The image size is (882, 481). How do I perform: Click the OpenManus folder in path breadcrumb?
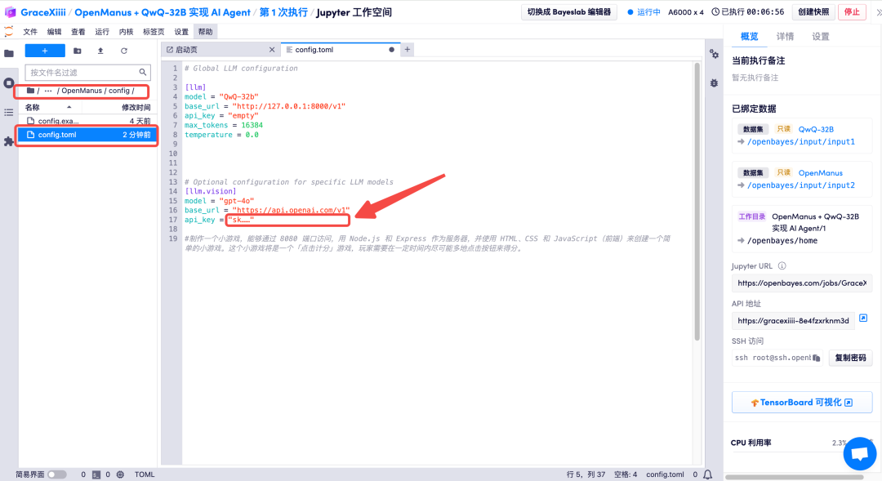tap(82, 91)
